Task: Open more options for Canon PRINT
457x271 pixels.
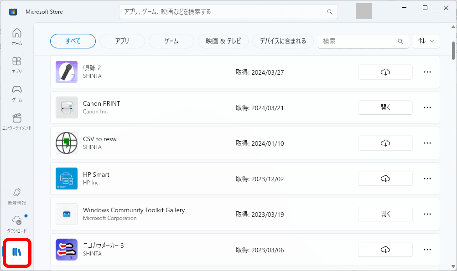Action: (427, 107)
